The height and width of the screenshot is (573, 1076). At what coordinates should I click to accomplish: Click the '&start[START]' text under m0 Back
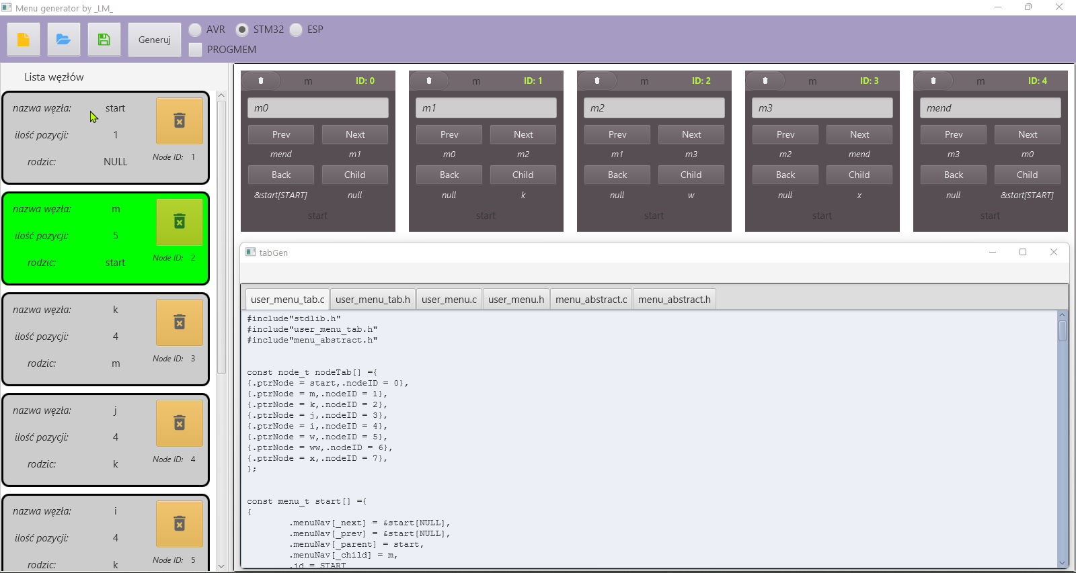click(280, 195)
